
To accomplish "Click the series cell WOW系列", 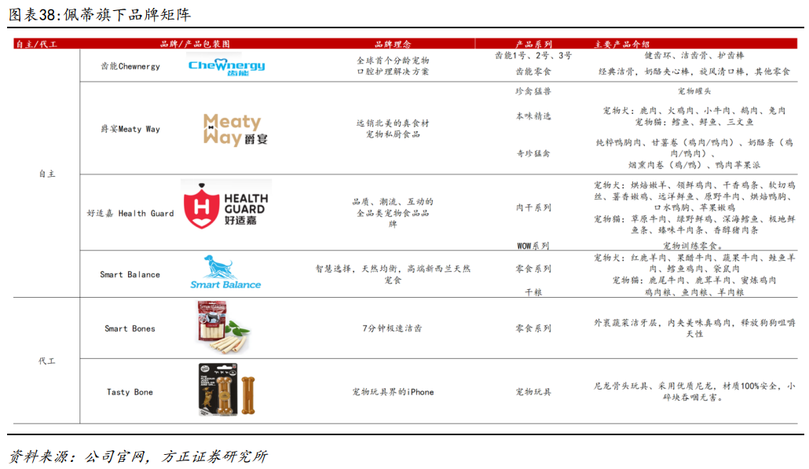I will pos(533,246).
